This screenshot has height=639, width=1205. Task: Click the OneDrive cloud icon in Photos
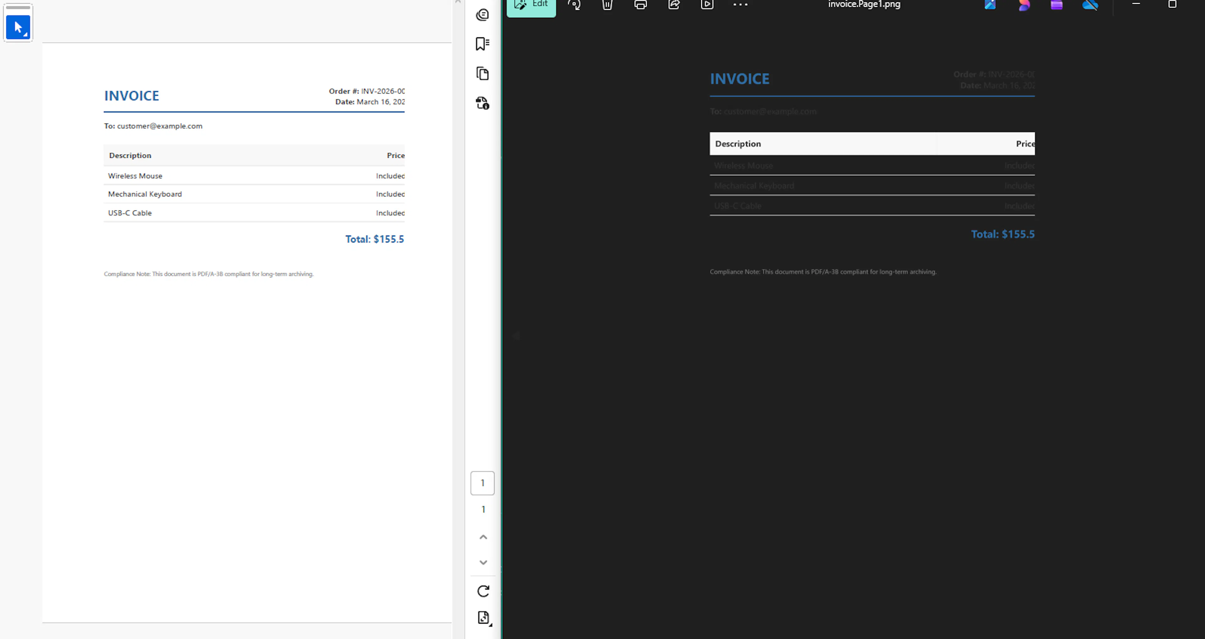[x=1090, y=5]
